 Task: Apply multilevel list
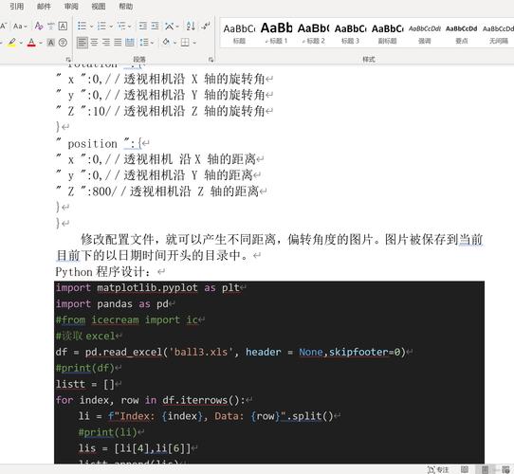click(x=121, y=26)
